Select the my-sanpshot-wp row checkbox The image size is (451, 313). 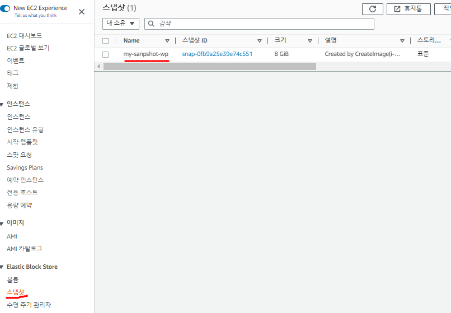(106, 54)
